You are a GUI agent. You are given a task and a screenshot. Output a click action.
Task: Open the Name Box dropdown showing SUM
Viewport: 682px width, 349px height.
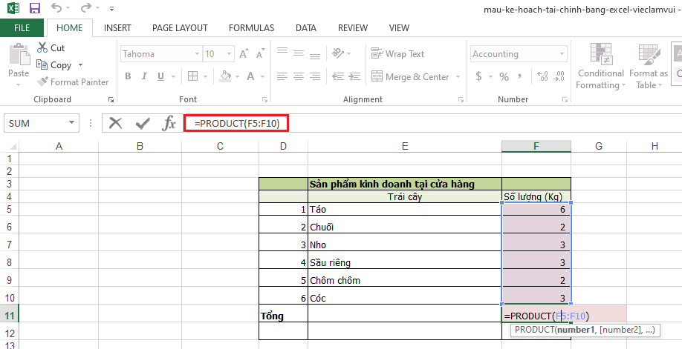[72, 123]
